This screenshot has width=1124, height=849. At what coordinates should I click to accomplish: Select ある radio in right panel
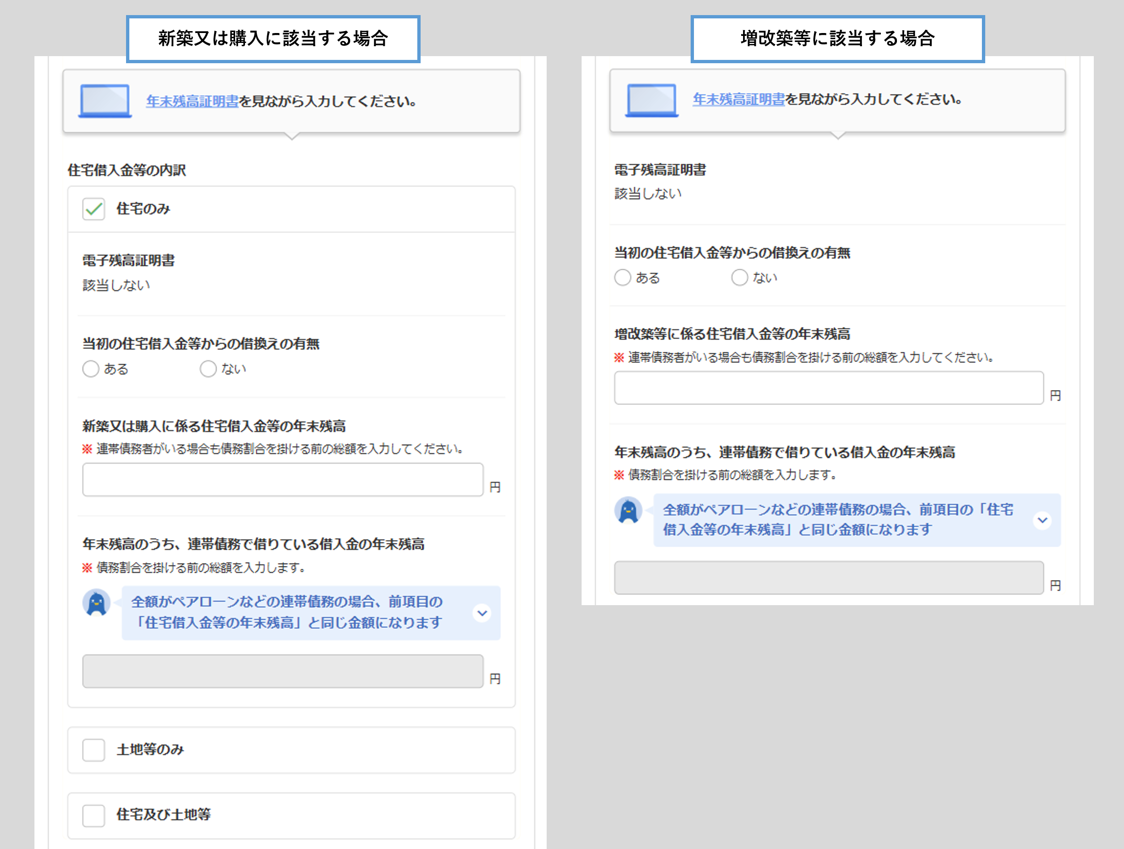pyautogui.click(x=623, y=278)
